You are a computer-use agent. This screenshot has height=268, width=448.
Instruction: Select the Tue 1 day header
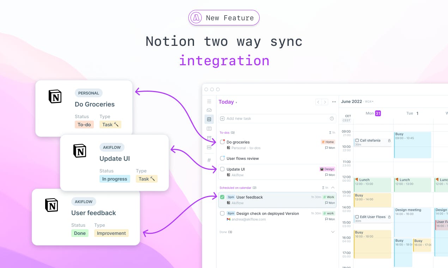412,113
